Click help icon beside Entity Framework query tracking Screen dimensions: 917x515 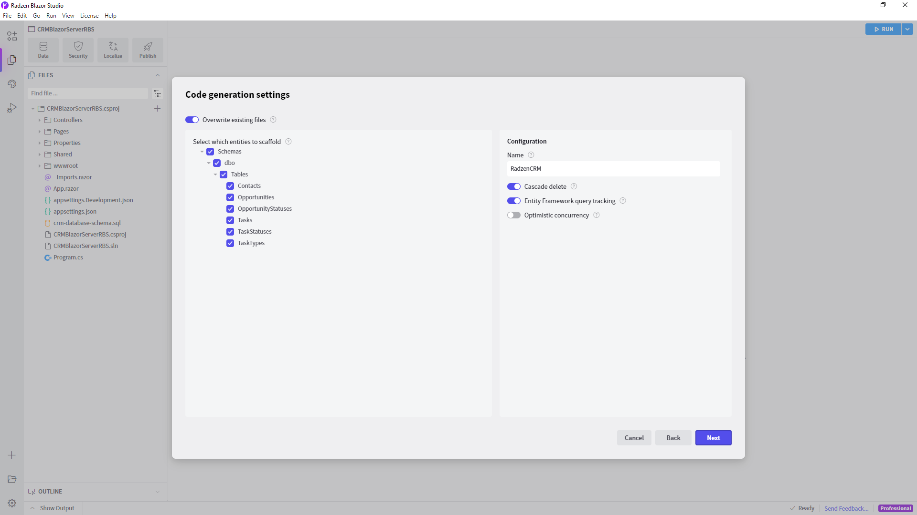(623, 201)
